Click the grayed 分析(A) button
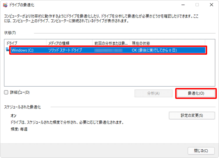This screenshot has height=158, width=219. tap(153, 93)
